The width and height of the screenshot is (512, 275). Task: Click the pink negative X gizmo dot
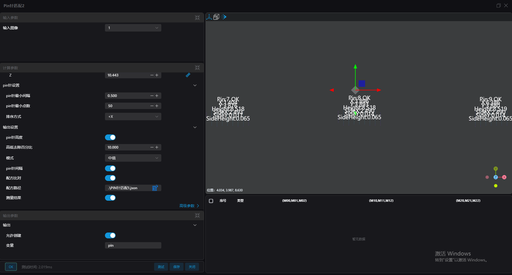tap(487, 177)
